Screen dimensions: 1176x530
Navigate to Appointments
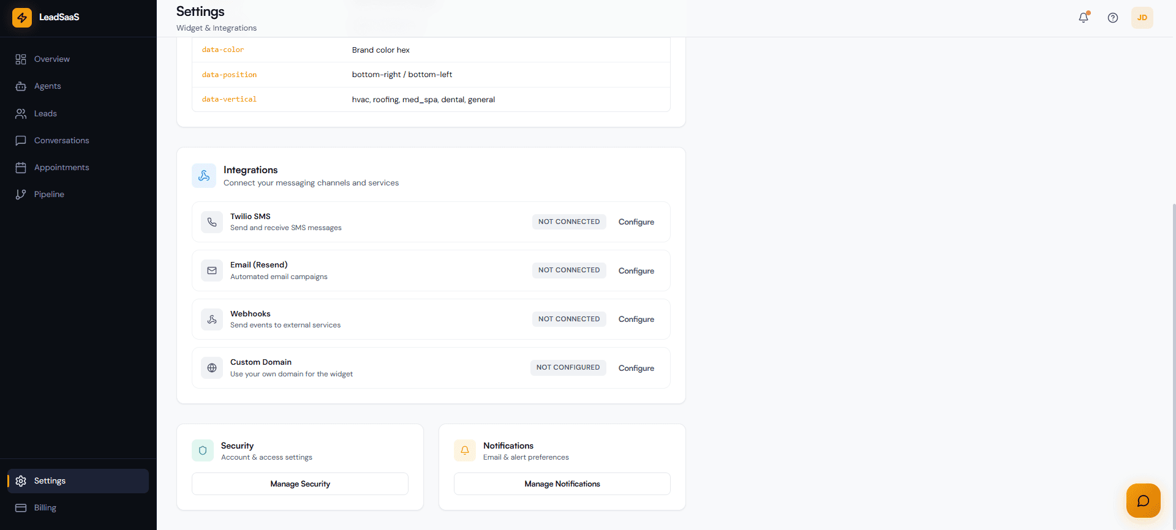coord(78,168)
